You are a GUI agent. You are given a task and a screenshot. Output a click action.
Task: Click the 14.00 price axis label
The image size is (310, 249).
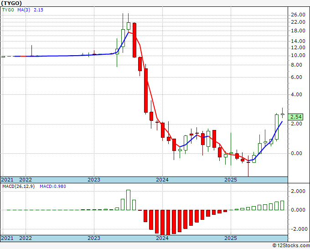[298, 41]
